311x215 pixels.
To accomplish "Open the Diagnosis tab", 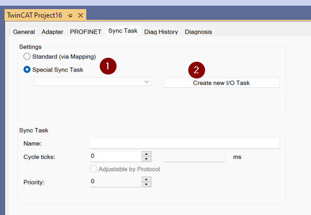I will [x=198, y=32].
